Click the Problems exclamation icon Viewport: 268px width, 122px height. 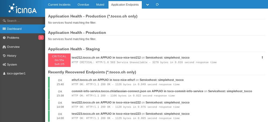click(4, 38)
